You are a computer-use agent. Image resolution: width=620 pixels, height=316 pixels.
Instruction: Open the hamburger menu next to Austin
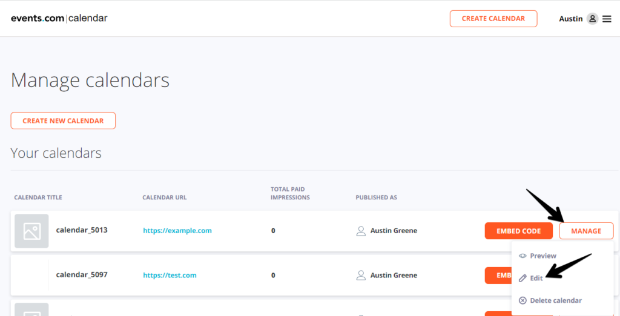pos(607,19)
